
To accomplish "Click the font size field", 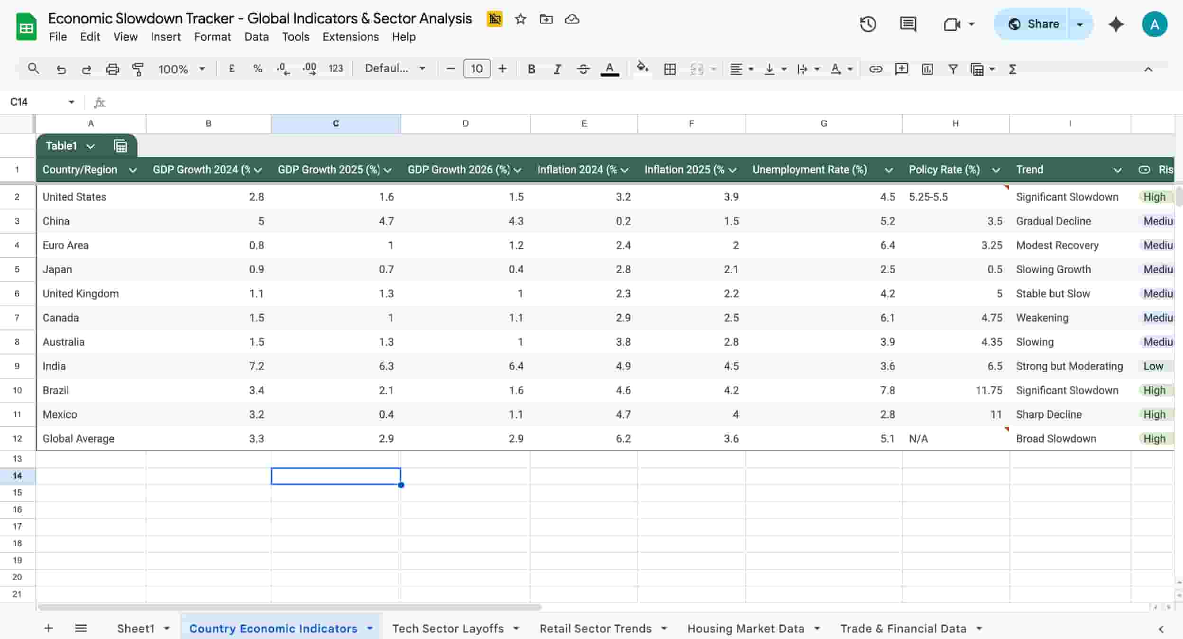I will (477, 69).
